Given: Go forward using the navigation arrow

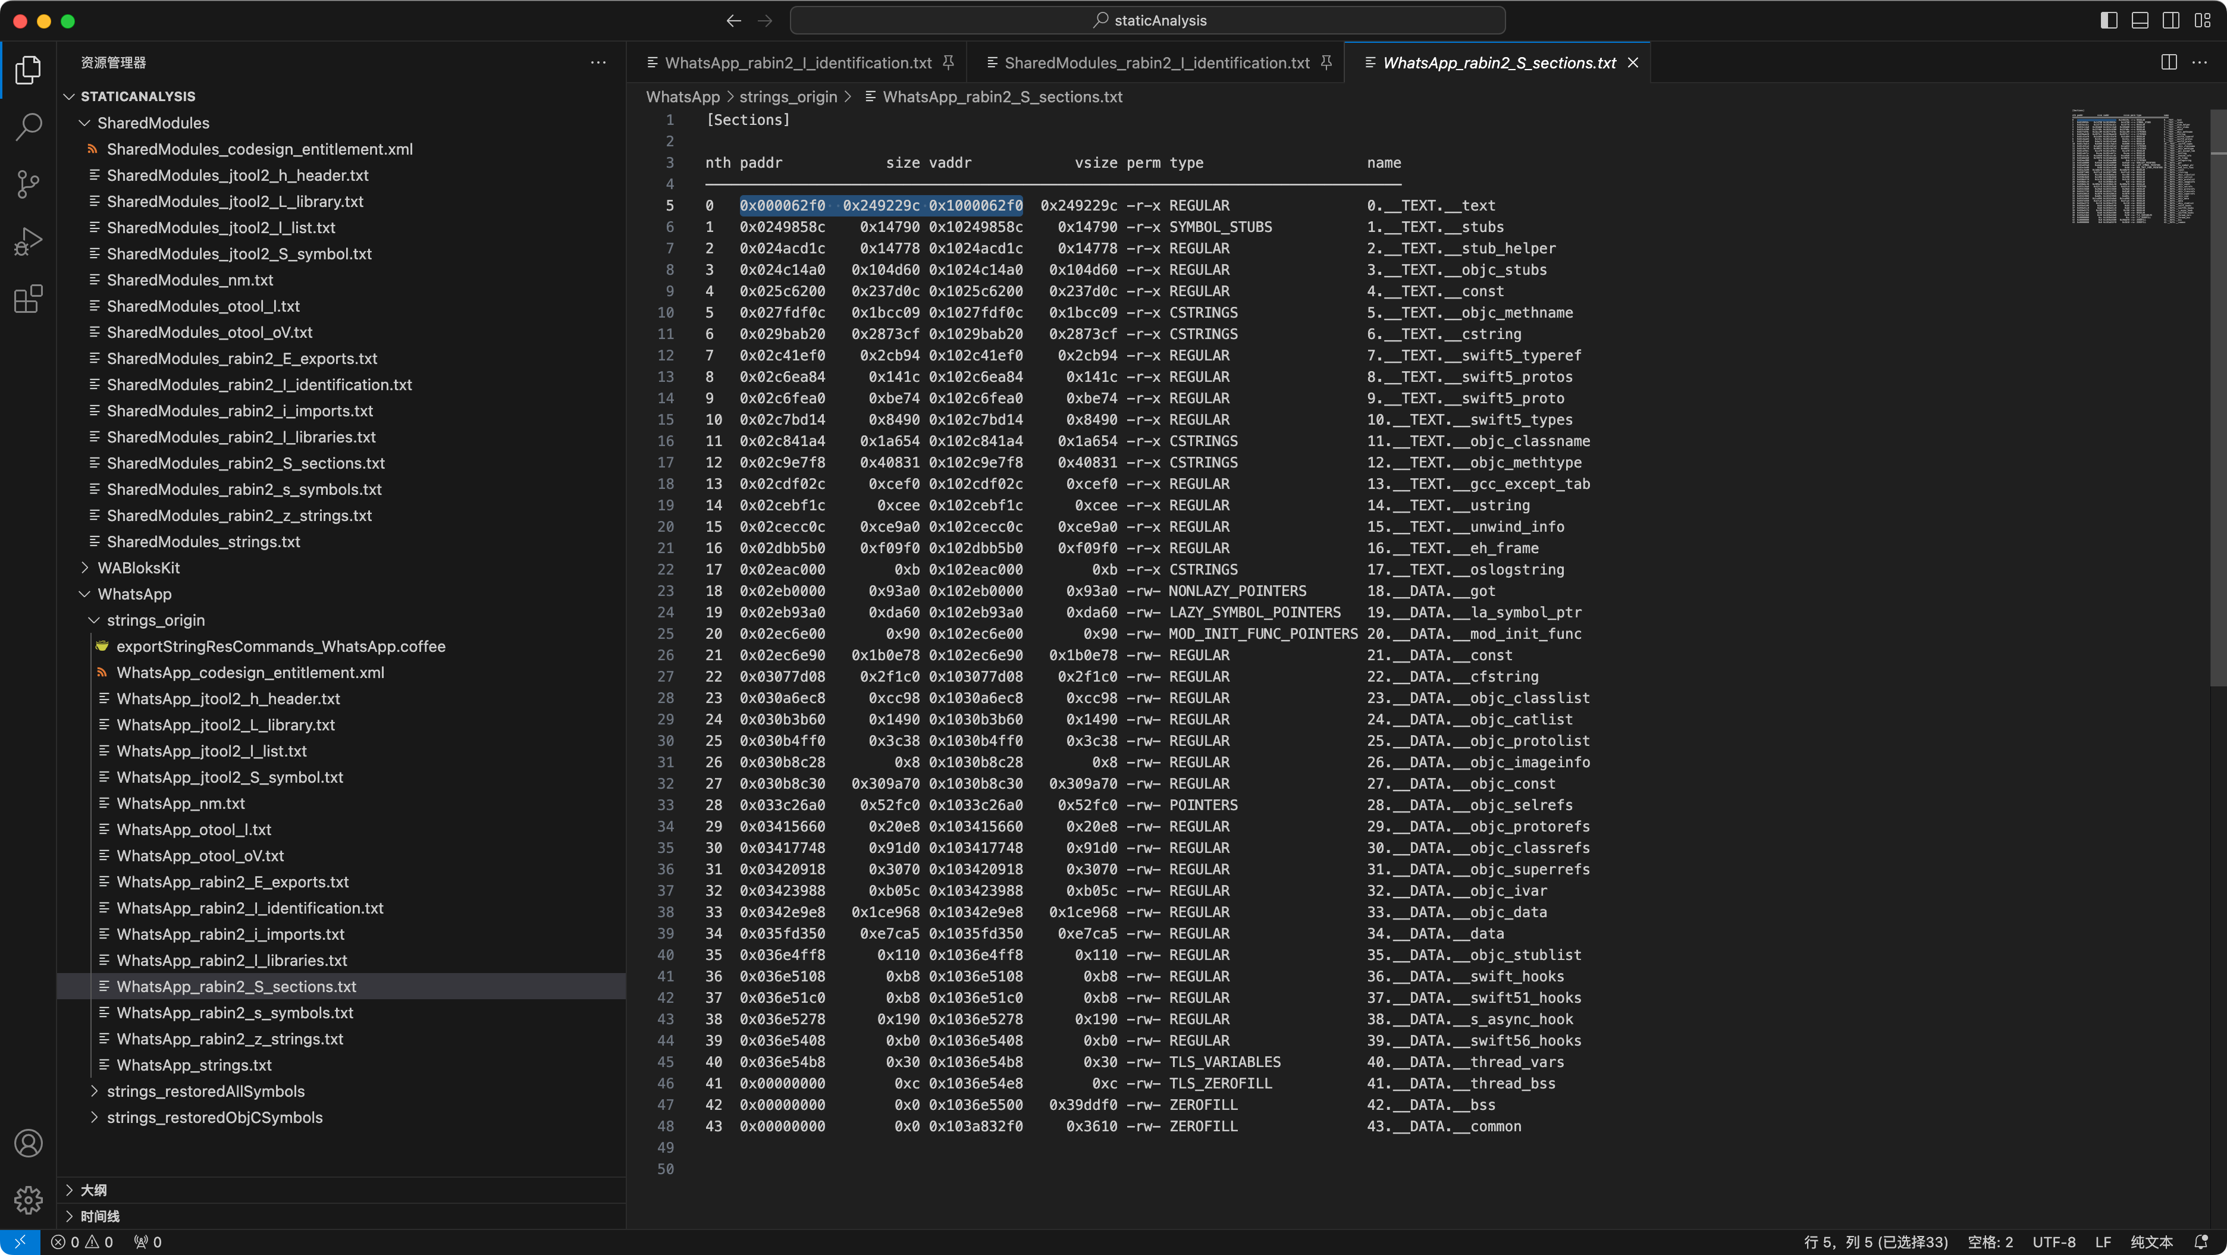Looking at the screenshot, I should (765, 21).
